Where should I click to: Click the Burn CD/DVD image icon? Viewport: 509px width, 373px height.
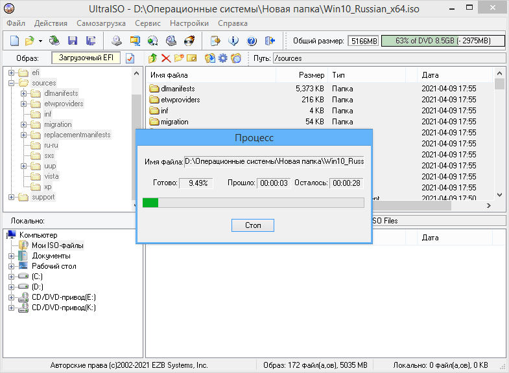(x=189, y=41)
